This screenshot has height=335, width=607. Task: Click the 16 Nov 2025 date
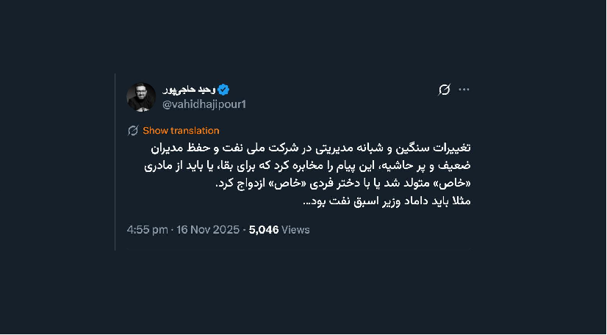(x=208, y=230)
